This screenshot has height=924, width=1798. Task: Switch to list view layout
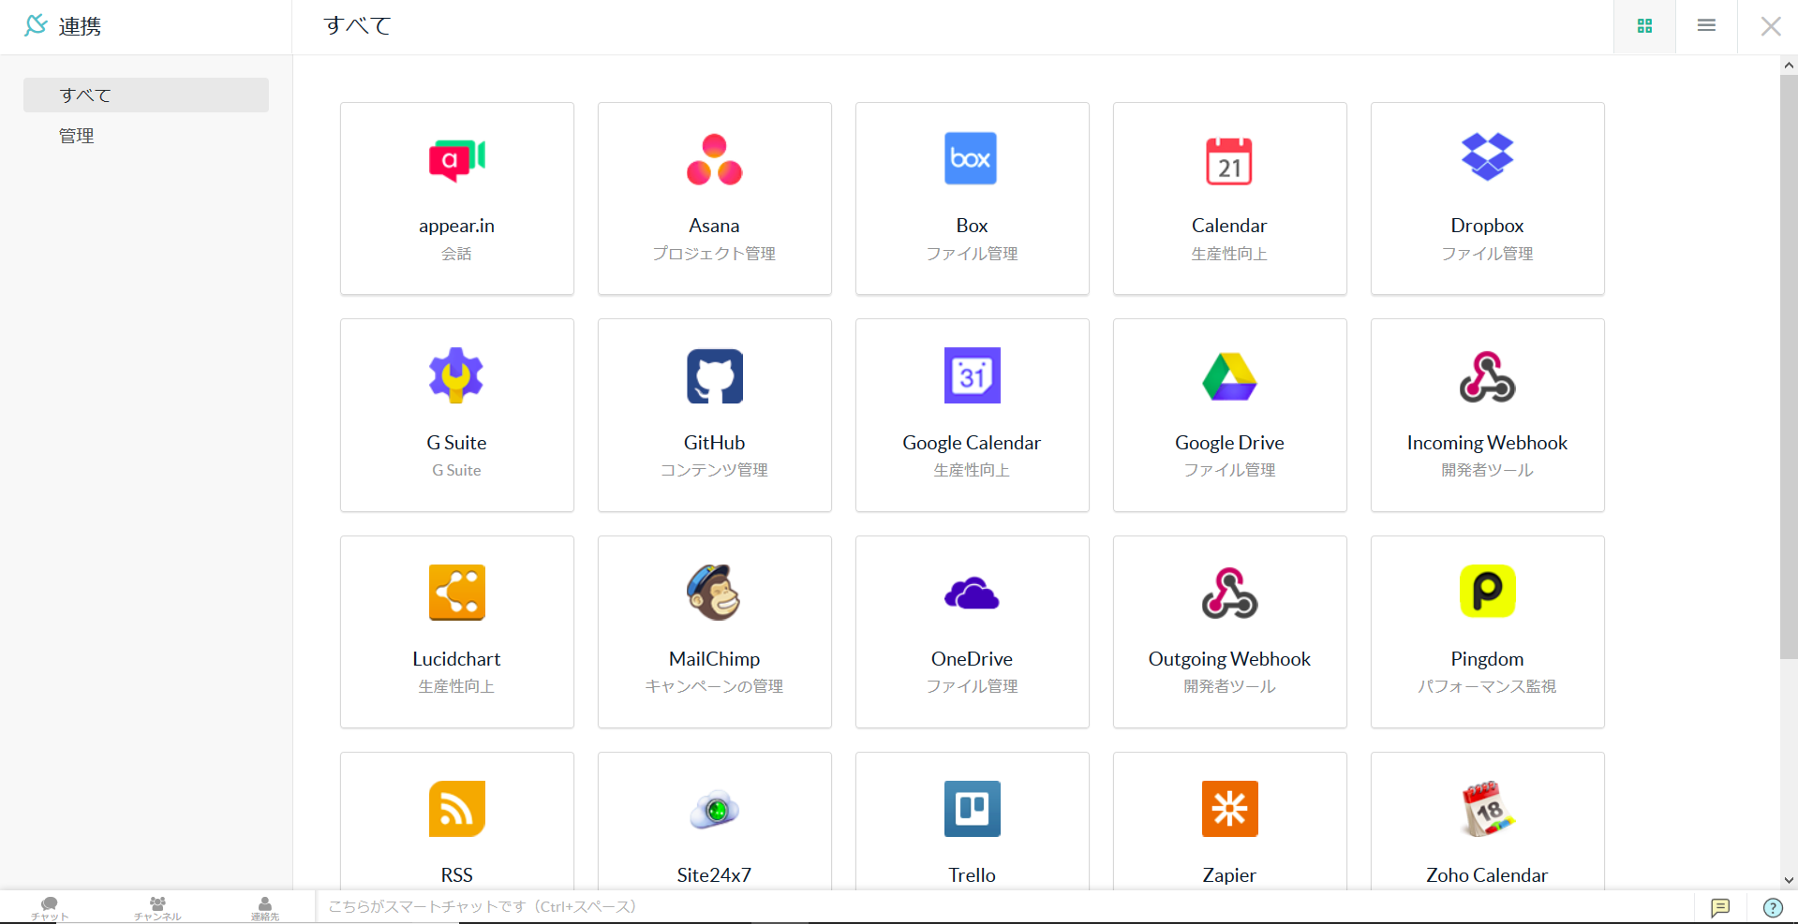pyautogui.click(x=1706, y=26)
